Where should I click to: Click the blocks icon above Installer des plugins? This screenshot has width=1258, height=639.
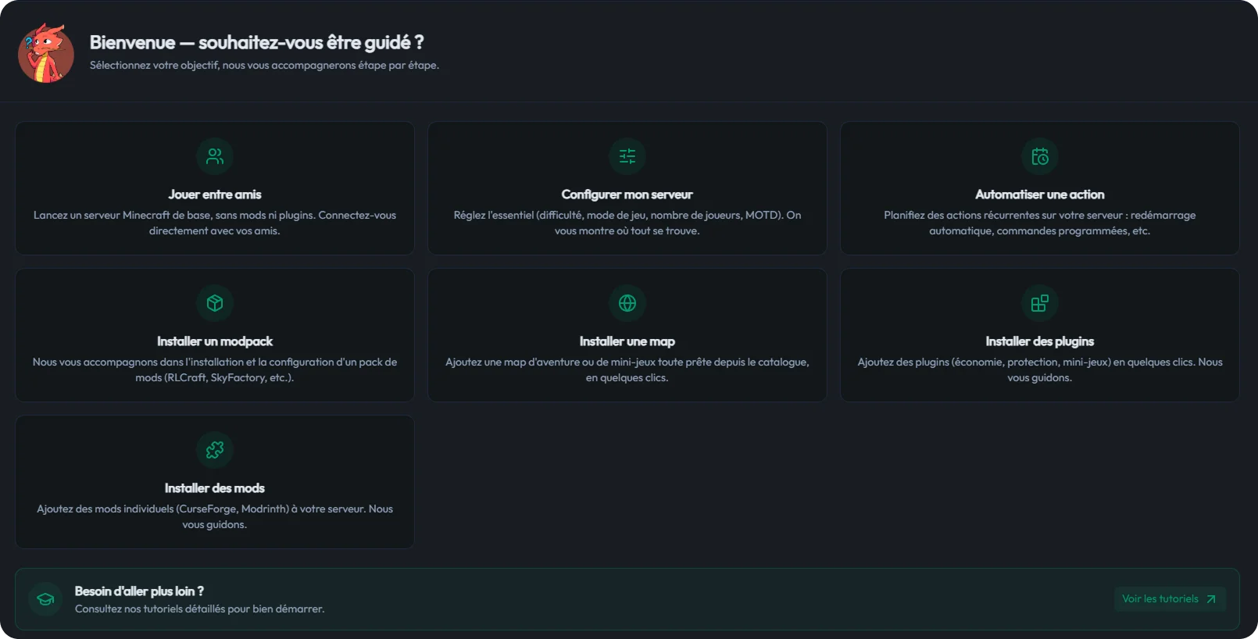click(x=1040, y=303)
